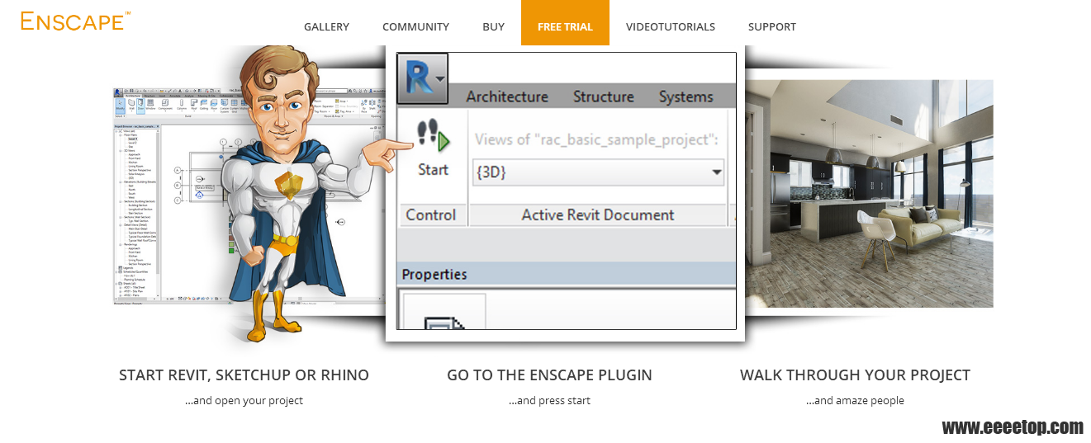1091x443 pixels.
Task: Switch to the Systems ribbon tab
Action: pyautogui.click(x=685, y=97)
